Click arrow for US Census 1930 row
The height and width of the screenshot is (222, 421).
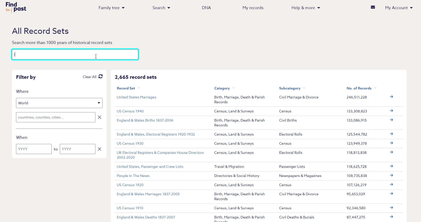pyautogui.click(x=391, y=143)
